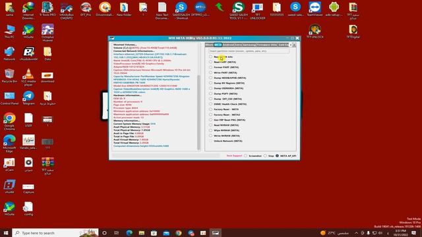Screen dimensions: 422x237
Task: Open the config file desktop icon
Action: pos(28,209)
